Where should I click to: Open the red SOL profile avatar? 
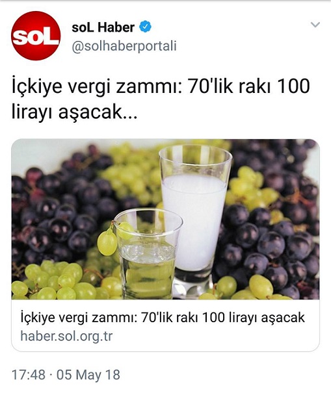pyautogui.click(x=36, y=36)
